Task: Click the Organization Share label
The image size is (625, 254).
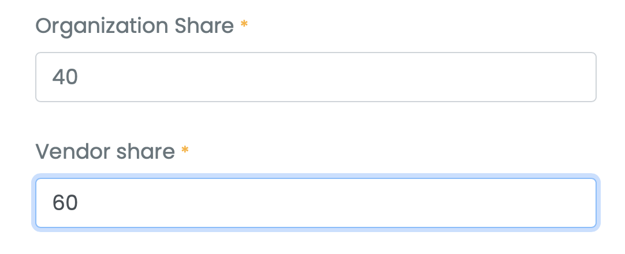Action: point(135,27)
